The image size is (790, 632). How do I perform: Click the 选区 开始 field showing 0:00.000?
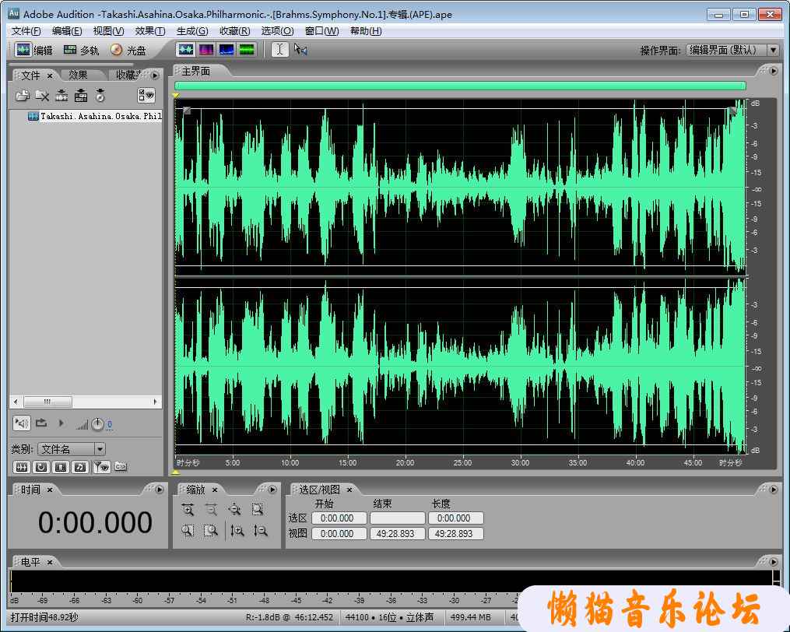pyautogui.click(x=339, y=518)
